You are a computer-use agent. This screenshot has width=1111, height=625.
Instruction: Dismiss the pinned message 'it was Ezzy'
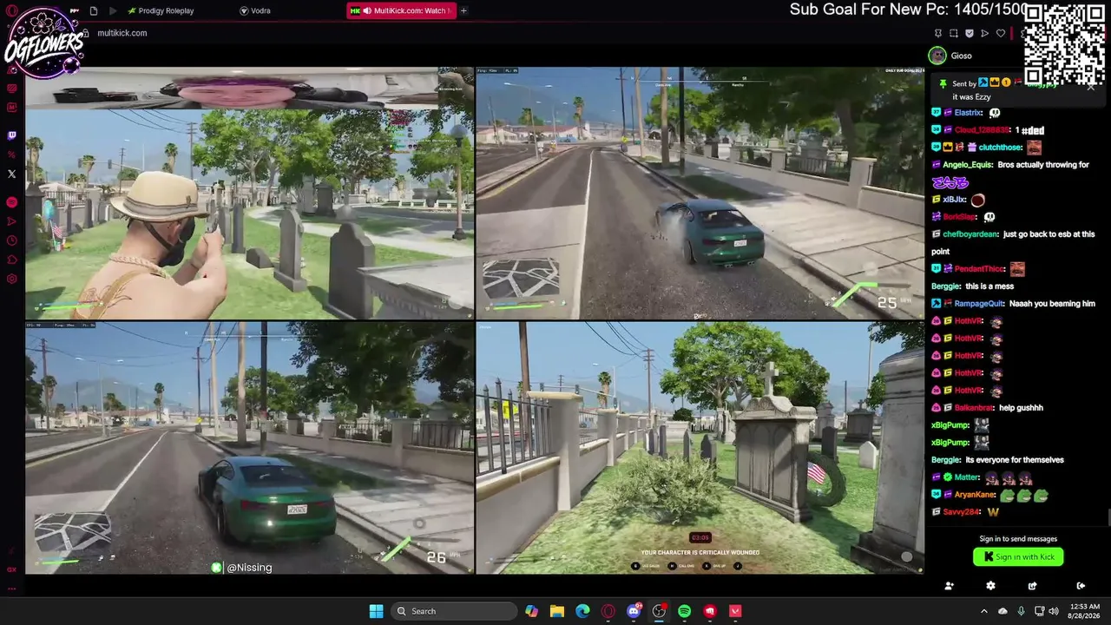[1092, 86]
